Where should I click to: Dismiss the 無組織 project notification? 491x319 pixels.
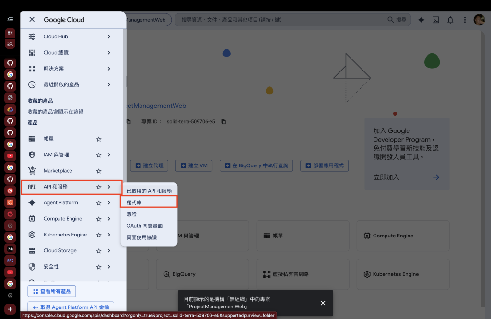323,303
